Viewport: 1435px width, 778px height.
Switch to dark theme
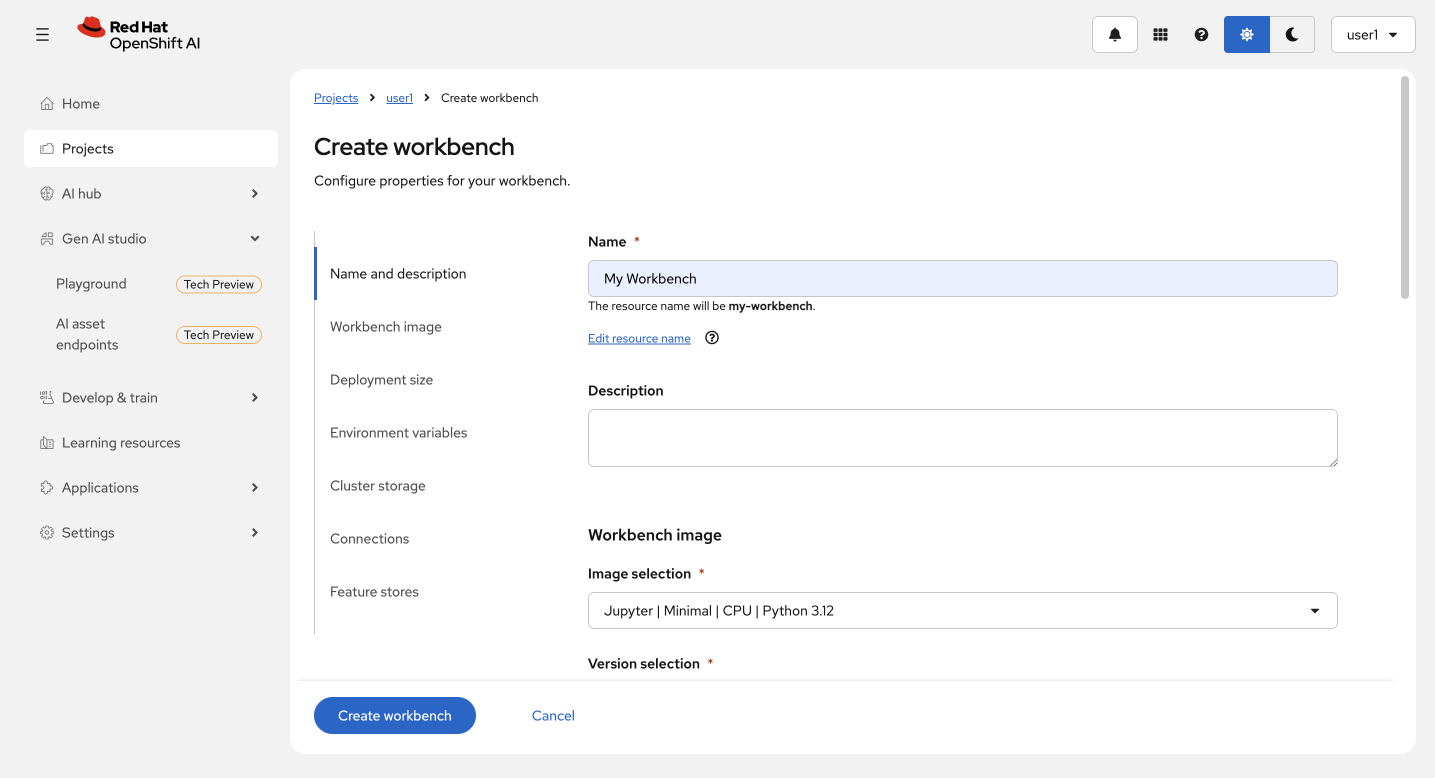pos(1292,34)
